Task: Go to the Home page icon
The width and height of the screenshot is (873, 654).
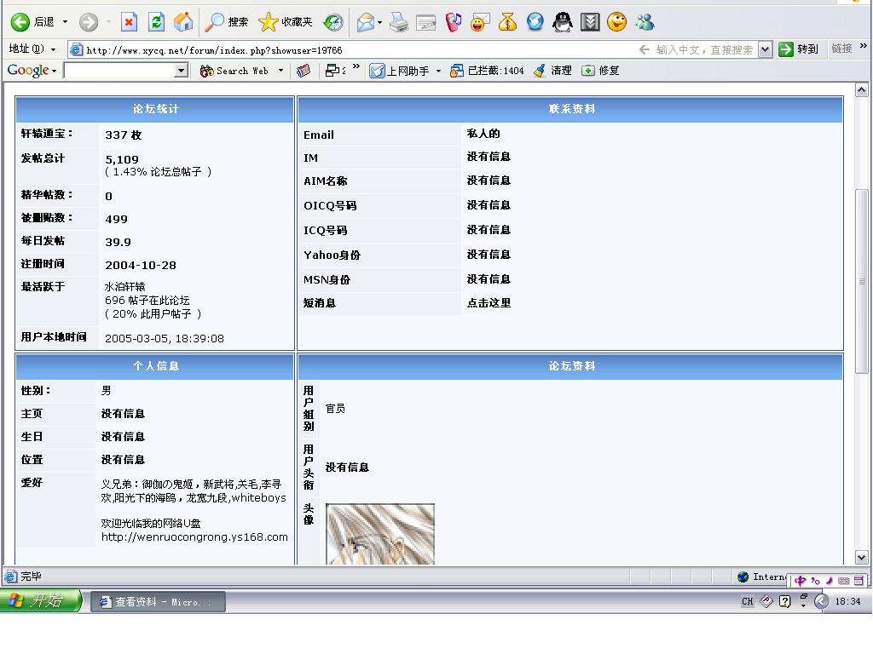Action: (x=182, y=22)
